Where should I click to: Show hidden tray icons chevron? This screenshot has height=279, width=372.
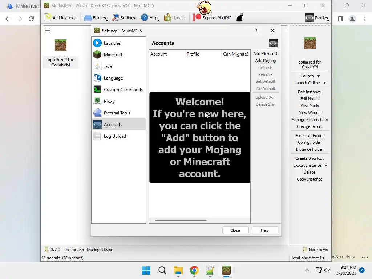(307, 270)
